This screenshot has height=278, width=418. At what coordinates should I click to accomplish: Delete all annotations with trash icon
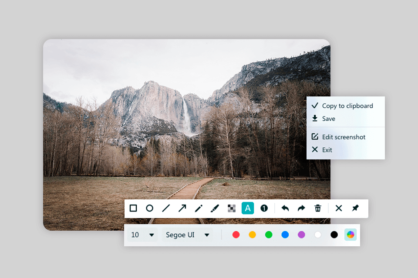pos(318,208)
